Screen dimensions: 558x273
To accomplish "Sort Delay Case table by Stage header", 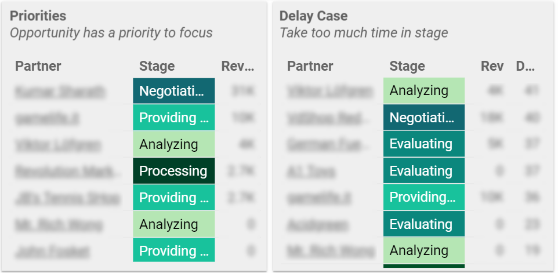I will coord(407,66).
